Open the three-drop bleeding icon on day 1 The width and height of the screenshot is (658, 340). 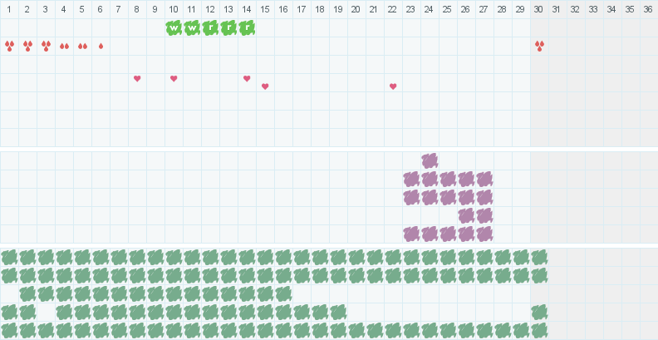coord(9,46)
